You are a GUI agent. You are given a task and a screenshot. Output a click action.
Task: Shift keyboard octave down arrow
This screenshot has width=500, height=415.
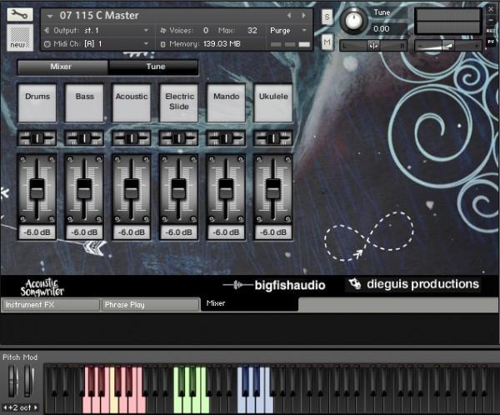coord(5,407)
